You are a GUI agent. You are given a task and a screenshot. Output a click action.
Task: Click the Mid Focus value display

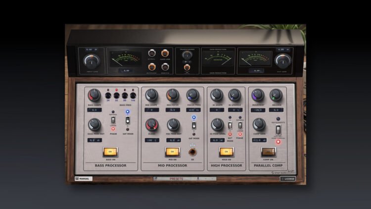click(173, 110)
